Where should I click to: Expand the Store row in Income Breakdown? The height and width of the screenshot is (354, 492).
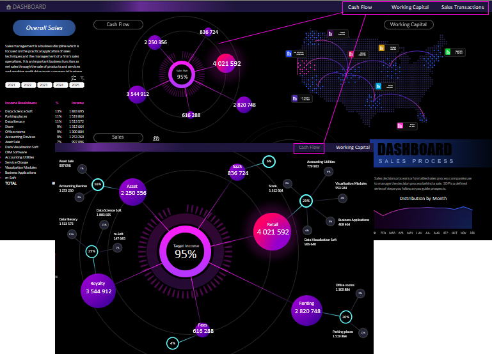pyautogui.click(x=3, y=127)
